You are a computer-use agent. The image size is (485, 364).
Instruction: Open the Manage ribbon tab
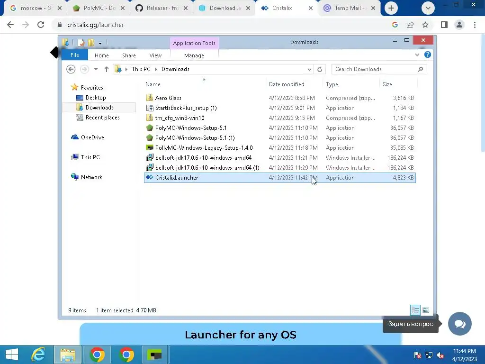click(194, 55)
